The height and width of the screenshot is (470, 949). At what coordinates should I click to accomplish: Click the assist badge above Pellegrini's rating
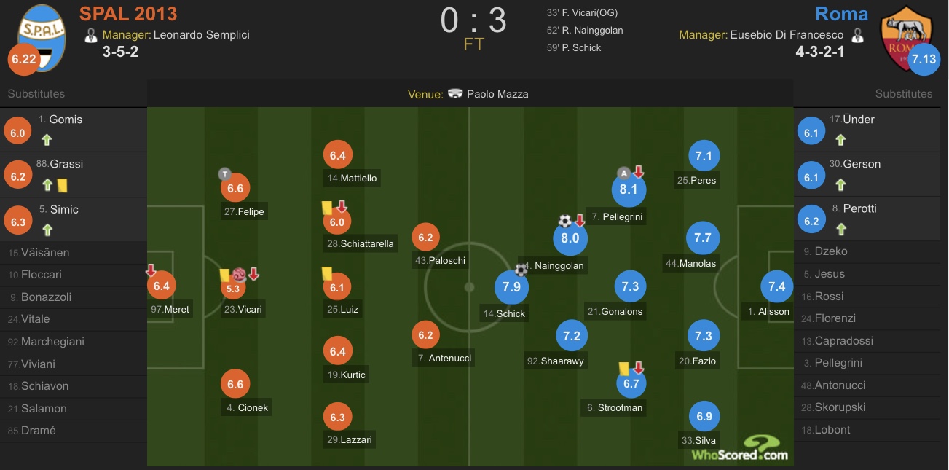623,173
